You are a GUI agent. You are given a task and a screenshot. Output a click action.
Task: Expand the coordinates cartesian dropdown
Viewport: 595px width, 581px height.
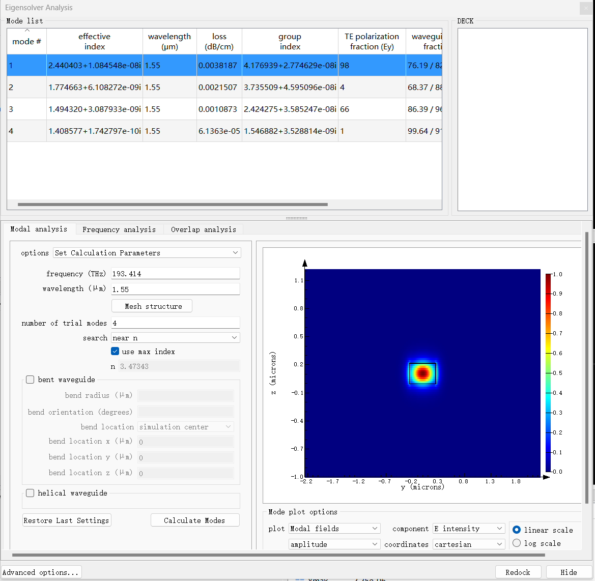point(468,544)
